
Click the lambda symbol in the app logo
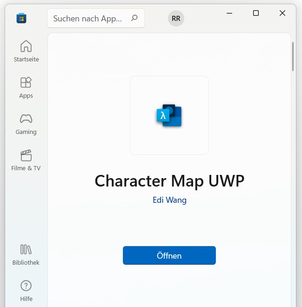click(163, 116)
